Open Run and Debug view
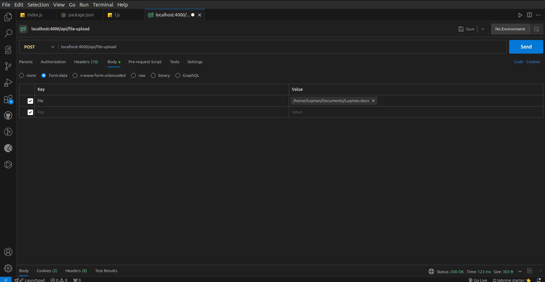The height and width of the screenshot is (282, 545). [8, 83]
